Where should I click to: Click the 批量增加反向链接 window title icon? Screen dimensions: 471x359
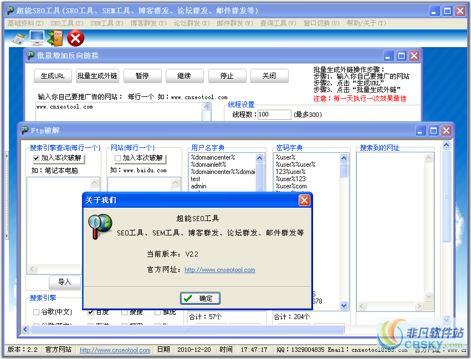[30, 55]
